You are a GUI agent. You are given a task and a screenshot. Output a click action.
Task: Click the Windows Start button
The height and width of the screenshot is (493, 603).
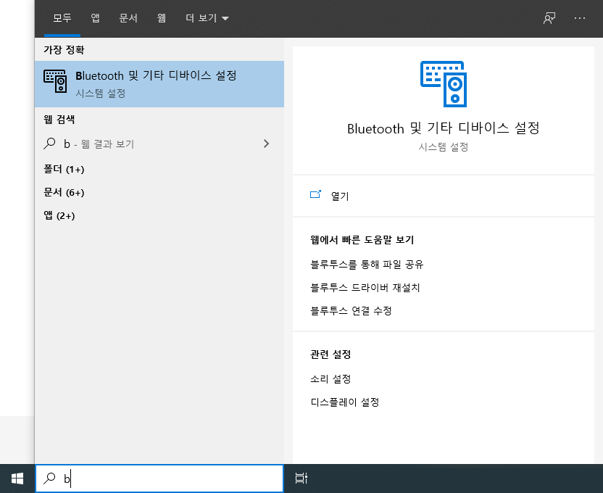[x=17, y=478]
